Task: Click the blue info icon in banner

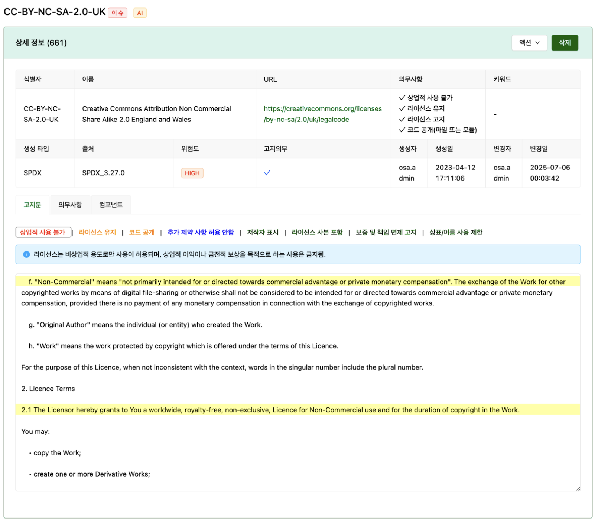Action: click(x=26, y=254)
